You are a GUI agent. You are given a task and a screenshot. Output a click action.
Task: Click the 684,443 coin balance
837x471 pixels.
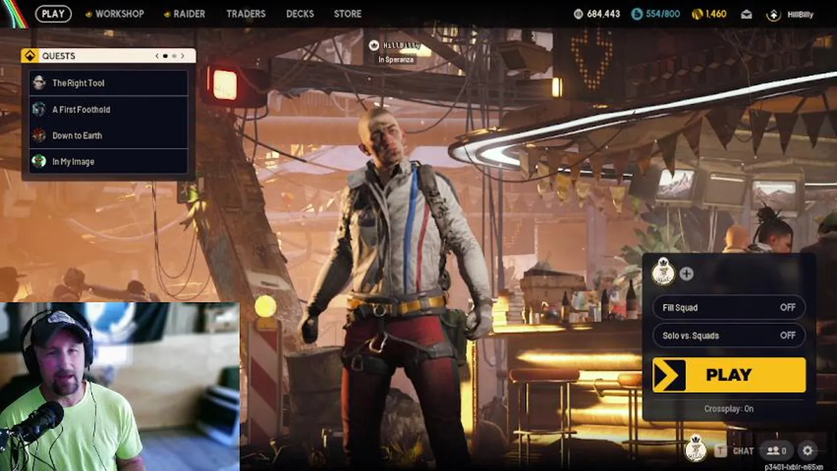(x=603, y=14)
